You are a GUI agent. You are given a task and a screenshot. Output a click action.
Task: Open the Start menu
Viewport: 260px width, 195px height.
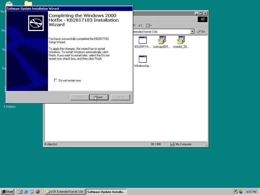[7, 192]
